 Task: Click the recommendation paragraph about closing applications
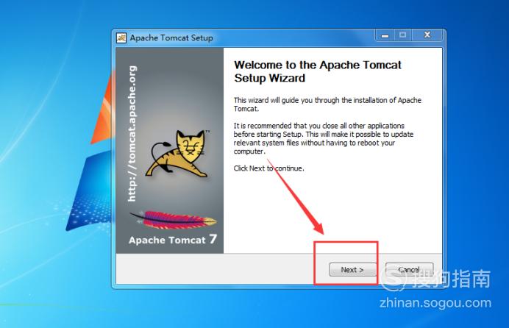point(324,138)
